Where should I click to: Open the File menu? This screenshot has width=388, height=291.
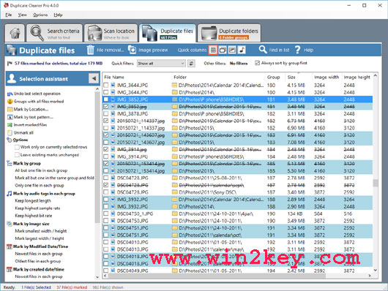click(x=8, y=15)
